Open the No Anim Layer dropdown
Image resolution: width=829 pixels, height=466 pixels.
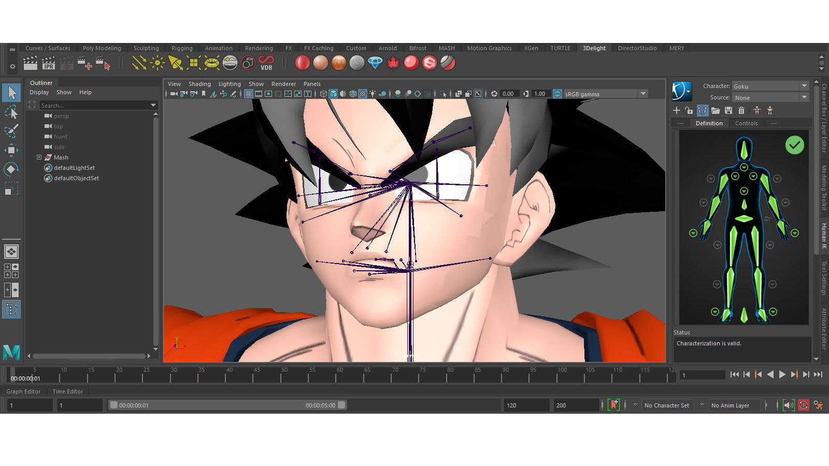[x=735, y=405]
